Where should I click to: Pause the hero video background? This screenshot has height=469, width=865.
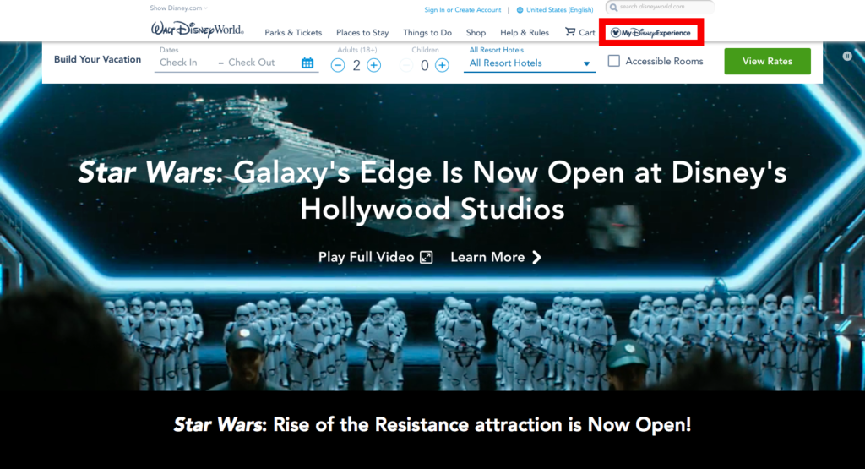[x=846, y=56]
